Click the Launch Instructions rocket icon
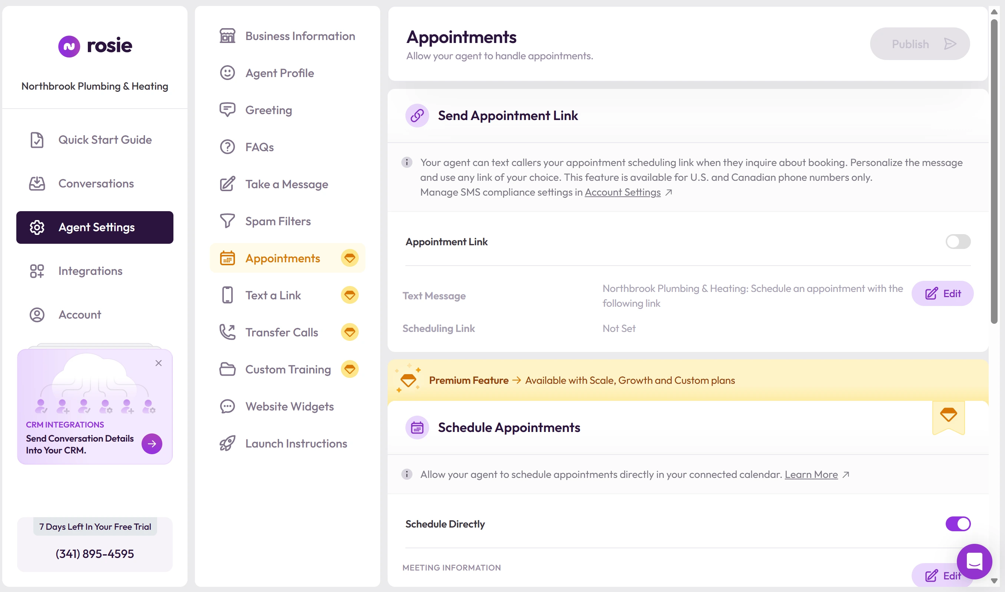Screen dimensions: 1005x592 pyautogui.click(x=228, y=443)
